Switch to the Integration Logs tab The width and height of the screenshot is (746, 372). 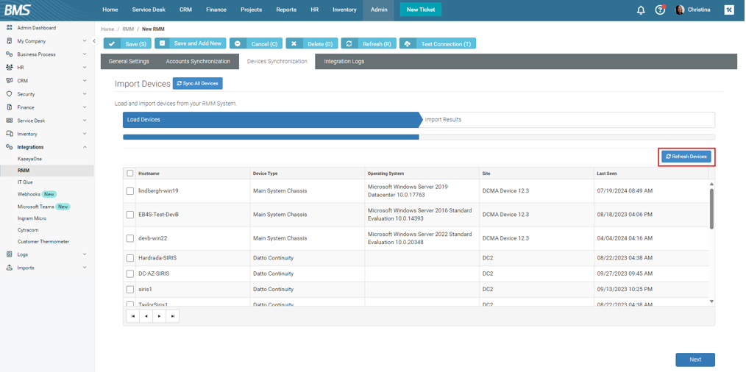pyautogui.click(x=344, y=62)
